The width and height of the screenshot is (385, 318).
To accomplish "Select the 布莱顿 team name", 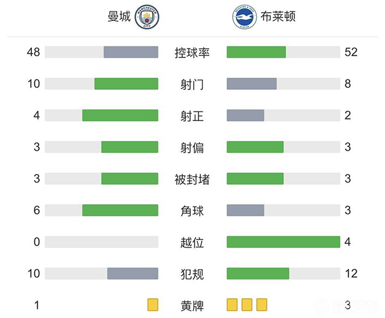I will [277, 17].
